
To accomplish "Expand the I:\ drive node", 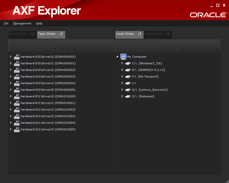I will [122, 83].
